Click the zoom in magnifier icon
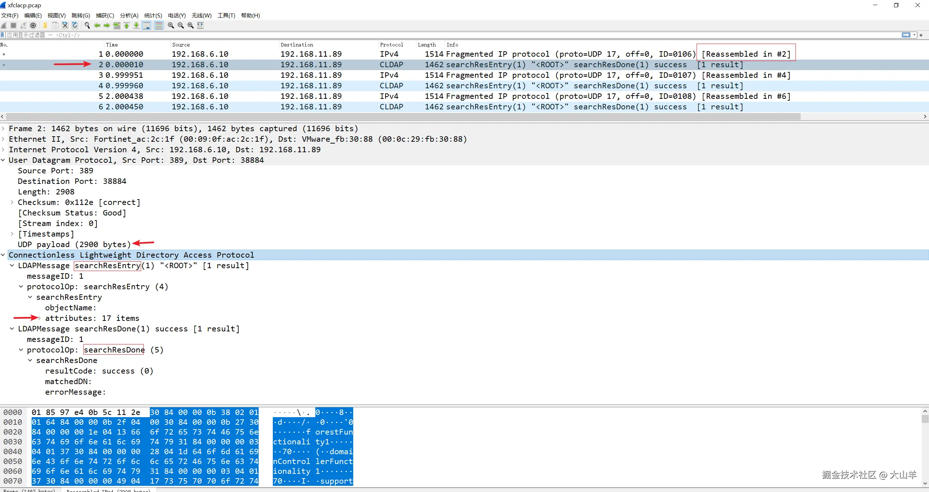Image resolution: width=929 pixels, height=492 pixels. point(171,25)
